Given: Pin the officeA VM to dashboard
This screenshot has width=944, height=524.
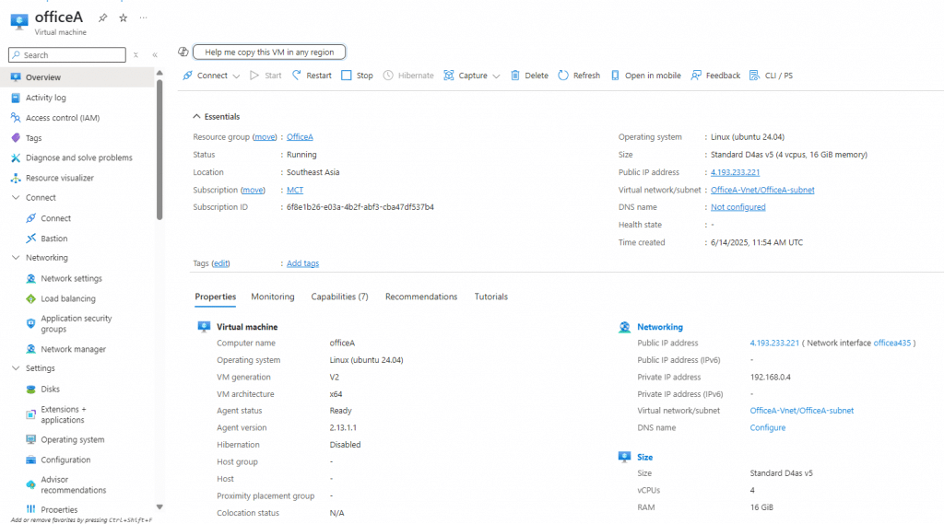Looking at the screenshot, I should (103, 17).
